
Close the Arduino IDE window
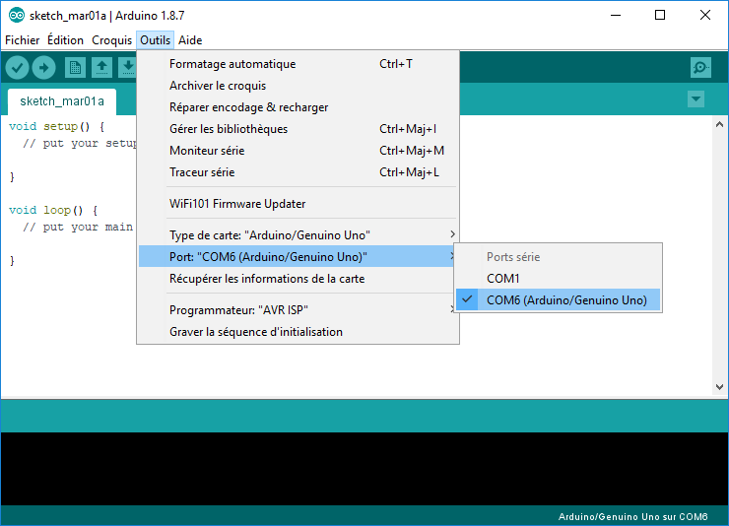pyautogui.click(x=704, y=16)
